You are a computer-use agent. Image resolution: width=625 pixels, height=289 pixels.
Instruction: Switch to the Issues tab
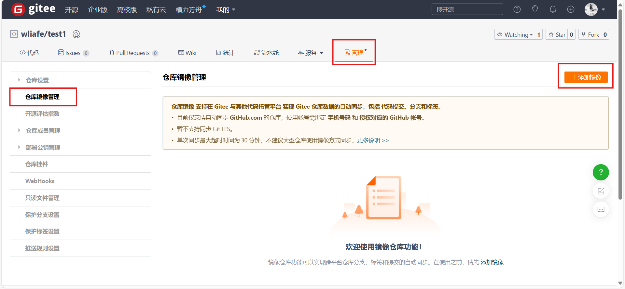point(73,53)
